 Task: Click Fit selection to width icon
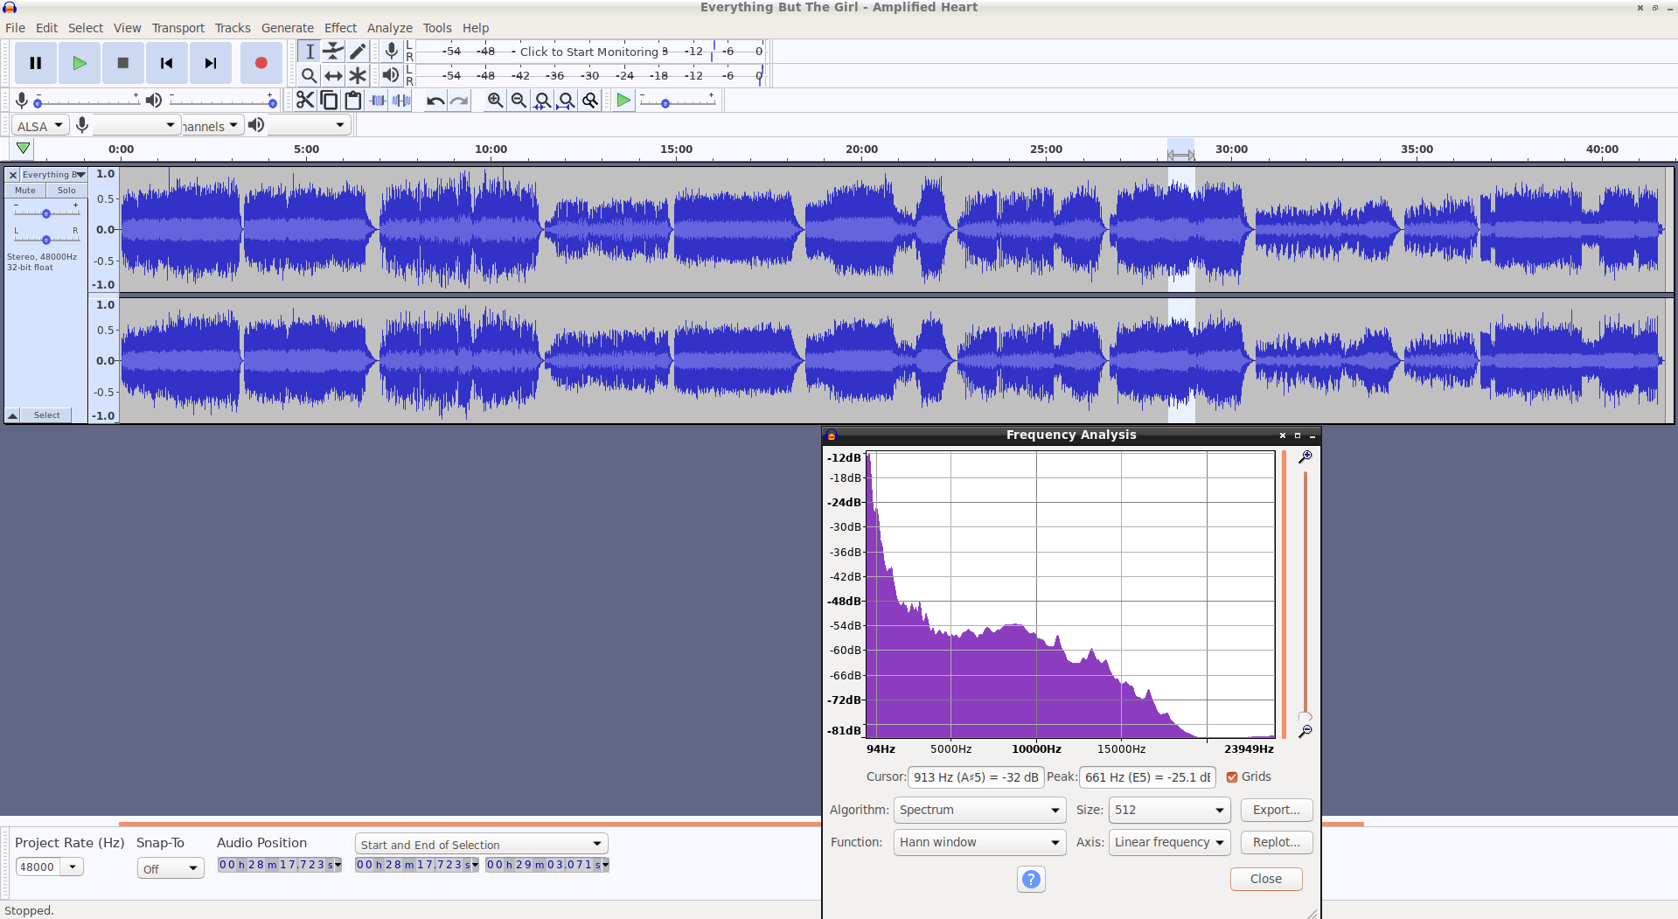click(543, 101)
